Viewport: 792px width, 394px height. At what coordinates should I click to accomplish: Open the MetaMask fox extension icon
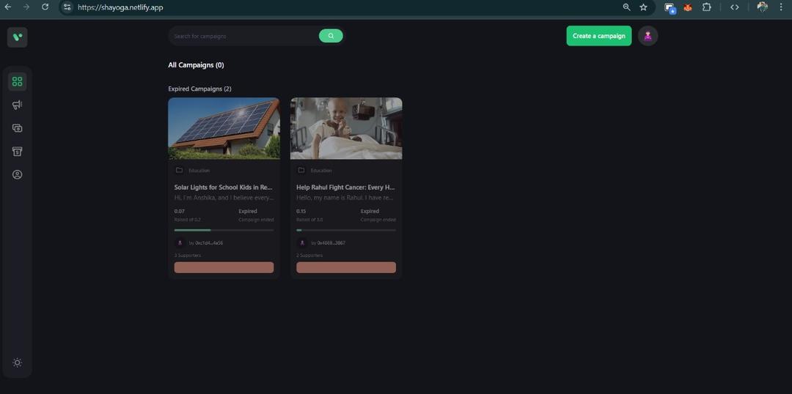tap(687, 7)
